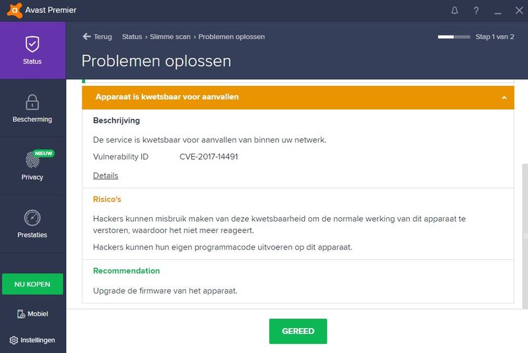The image size is (528, 353).
Task: Go to Slimme scan in the breadcrumb
Action: pyautogui.click(x=170, y=37)
